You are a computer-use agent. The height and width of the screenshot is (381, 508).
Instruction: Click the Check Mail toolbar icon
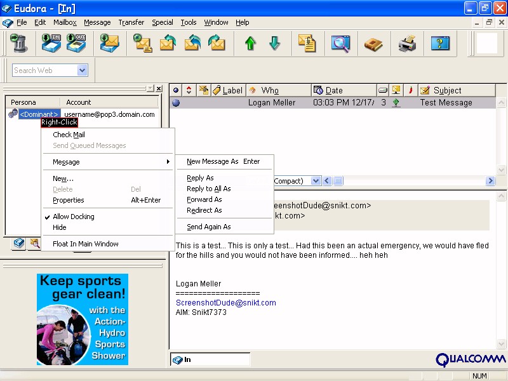(109, 43)
